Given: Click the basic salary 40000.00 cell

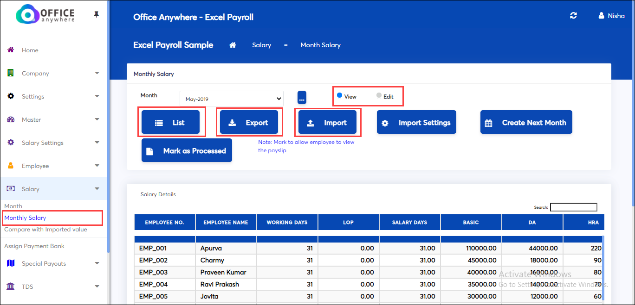Looking at the screenshot, I should 471,272.
